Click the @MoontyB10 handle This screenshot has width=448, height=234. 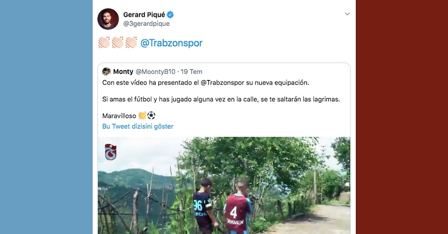pos(155,72)
